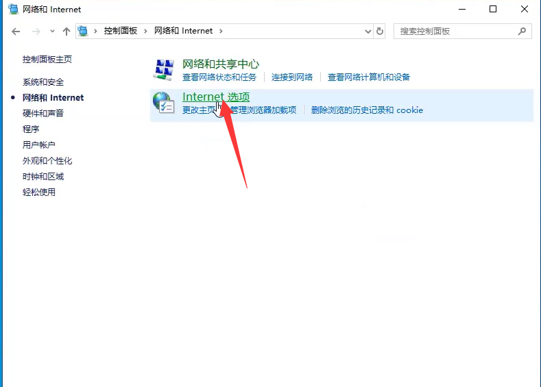Go up one level with Up arrow
This screenshot has width=541, height=387.
tap(67, 32)
